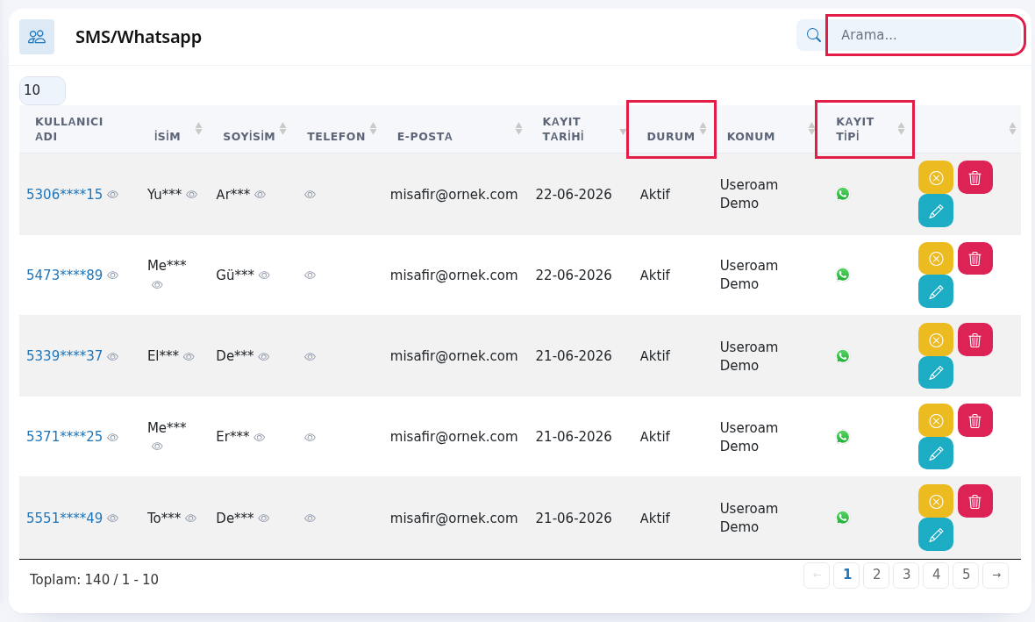Viewport: 1035px width, 622px height.
Task: Click blue pencil edit for 5339****37
Action: point(936,372)
